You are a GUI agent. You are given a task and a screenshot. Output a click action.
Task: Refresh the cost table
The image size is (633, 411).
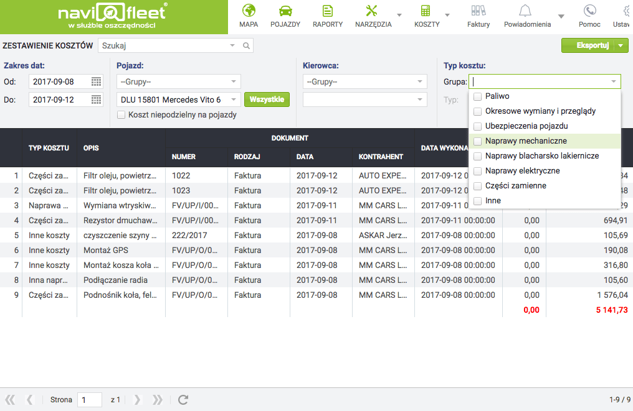[183, 400]
